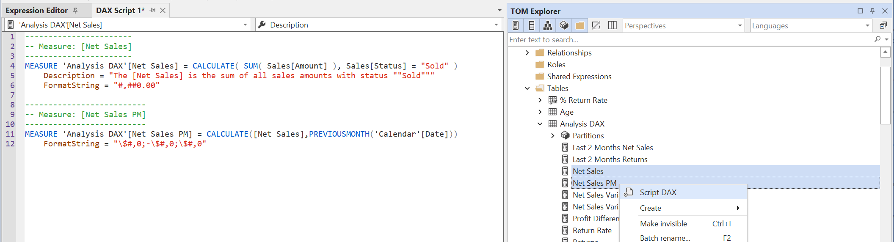
Task: Toggle show columns in TOM Explorer toolbar
Action: [532, 26]
